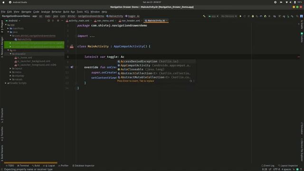Open the Database Inspector tool window
The height and width of the screenshot is (171, 304).
[84, 166]
